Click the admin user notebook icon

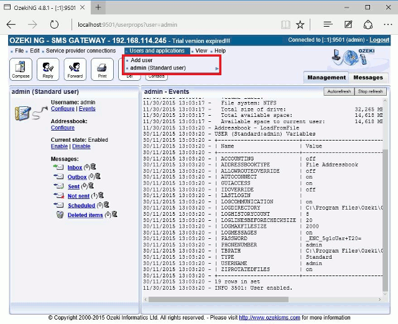point(23,113)
